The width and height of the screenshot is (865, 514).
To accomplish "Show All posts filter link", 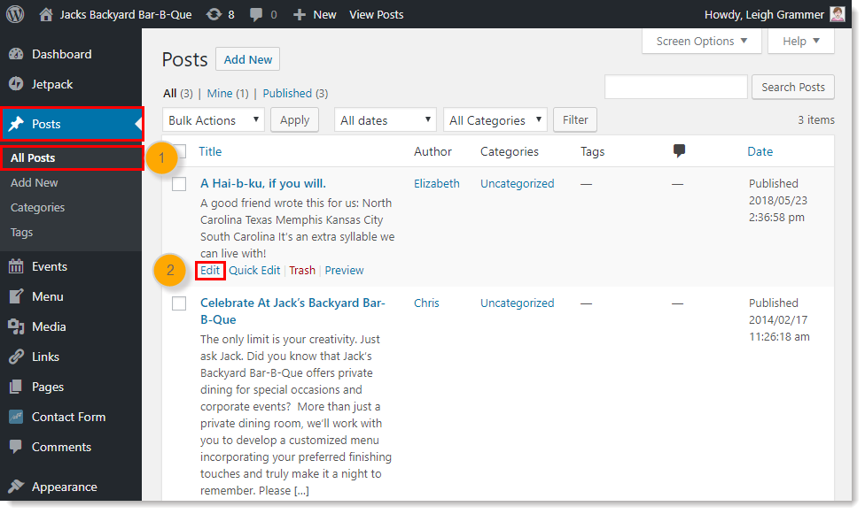I will [x=170, y=94].
